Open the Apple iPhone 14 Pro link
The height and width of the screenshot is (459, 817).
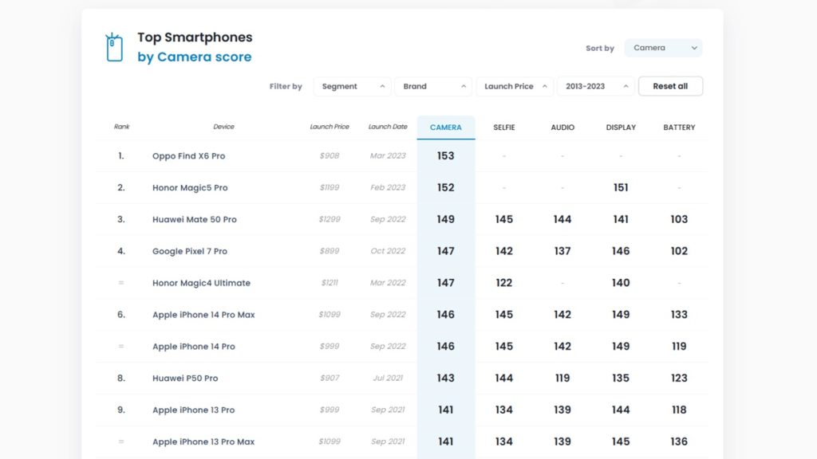click(194, 346)
